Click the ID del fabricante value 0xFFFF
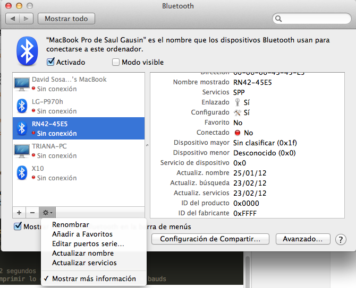 click(x=245, y=213)
